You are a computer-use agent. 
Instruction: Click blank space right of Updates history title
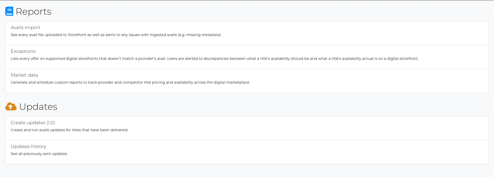click(x=236, y=146)
